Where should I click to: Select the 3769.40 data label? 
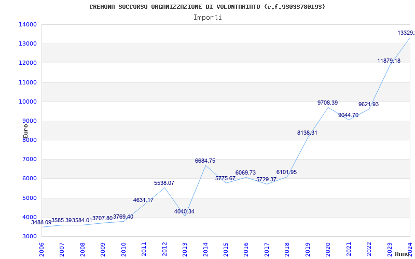point(123,217)
